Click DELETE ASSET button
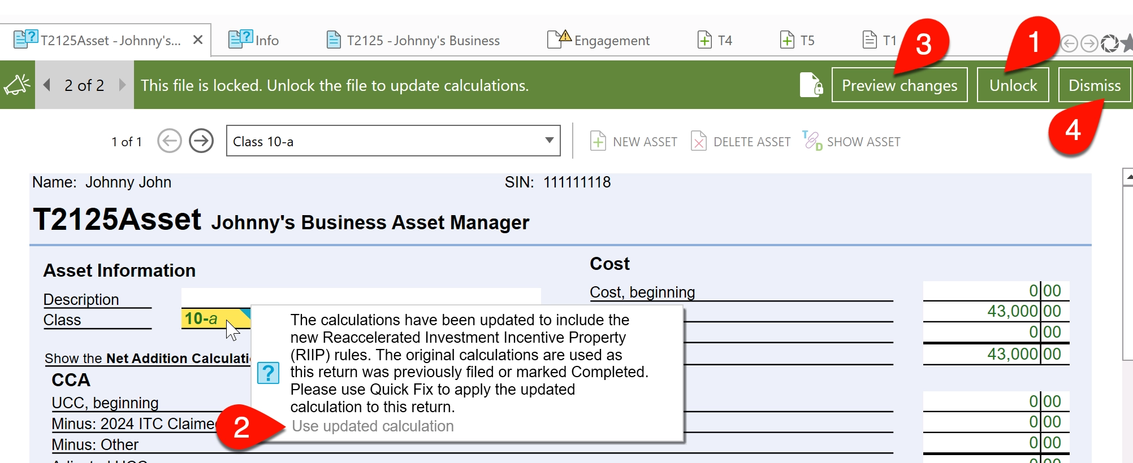The width and height of the screenshot is (1133, 463). point(741,141)
